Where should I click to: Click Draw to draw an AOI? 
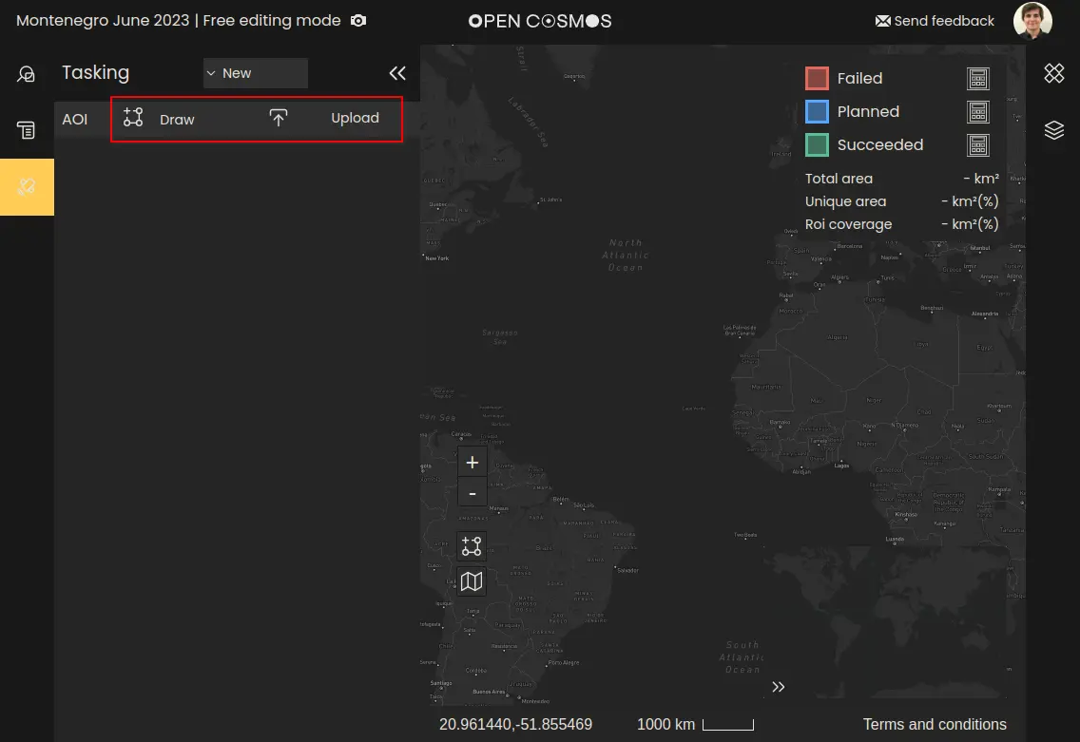tap(160, 119)
